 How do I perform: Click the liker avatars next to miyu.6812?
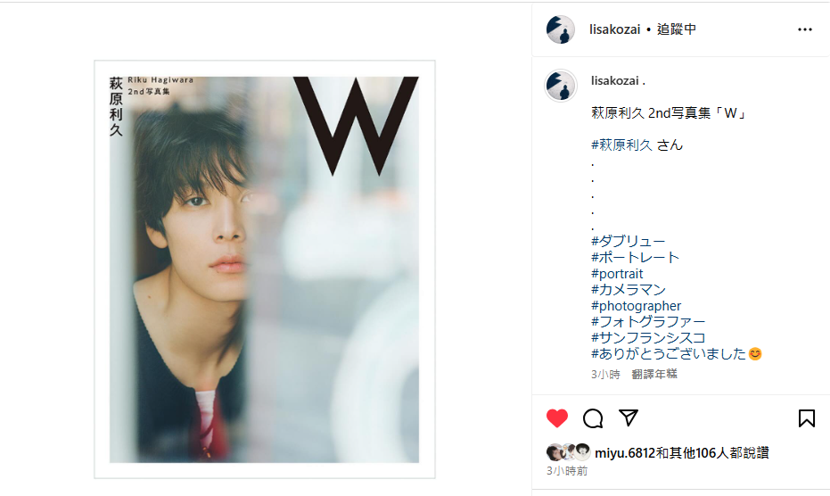tap(568, 452)
